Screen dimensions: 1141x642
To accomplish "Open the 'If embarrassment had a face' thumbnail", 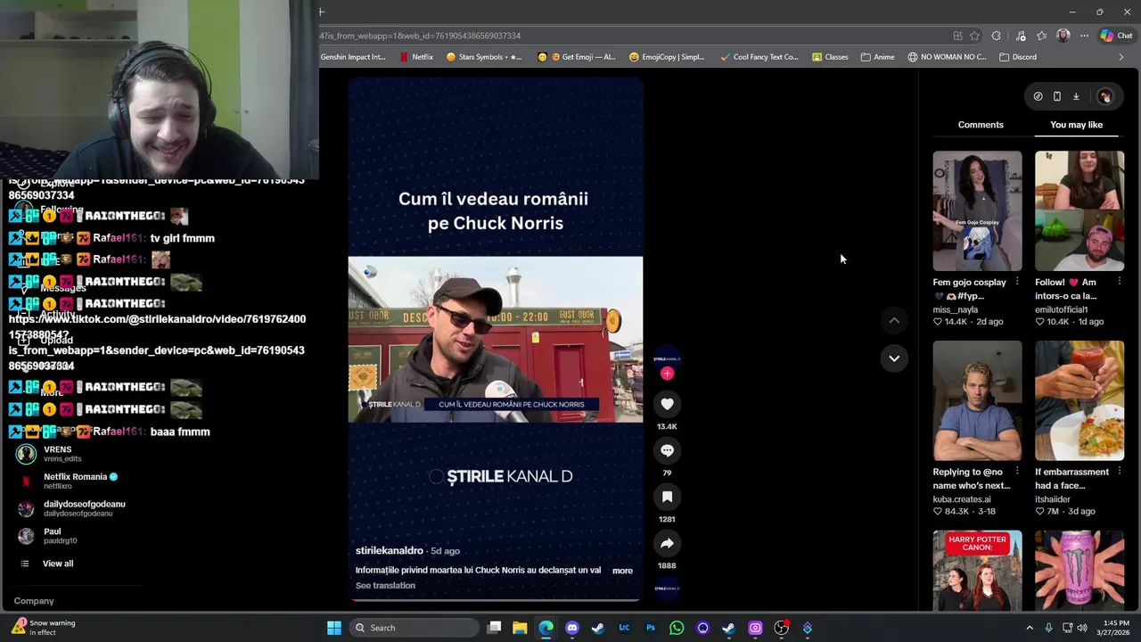I will tap(1079, 400).
